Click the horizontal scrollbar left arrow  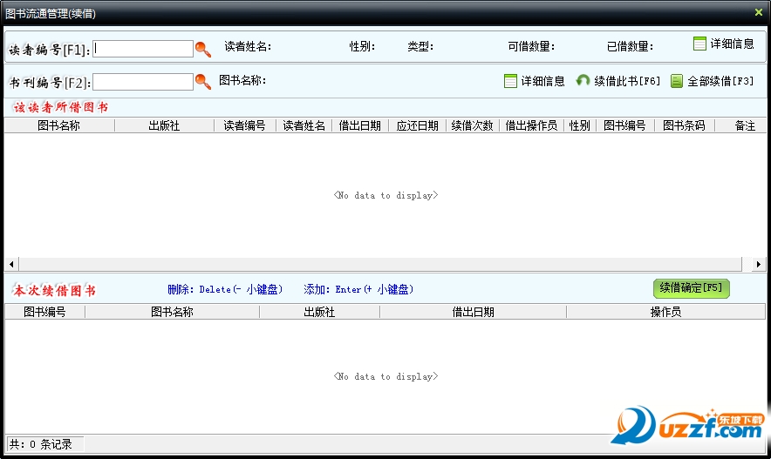click(x=12, y=264)
